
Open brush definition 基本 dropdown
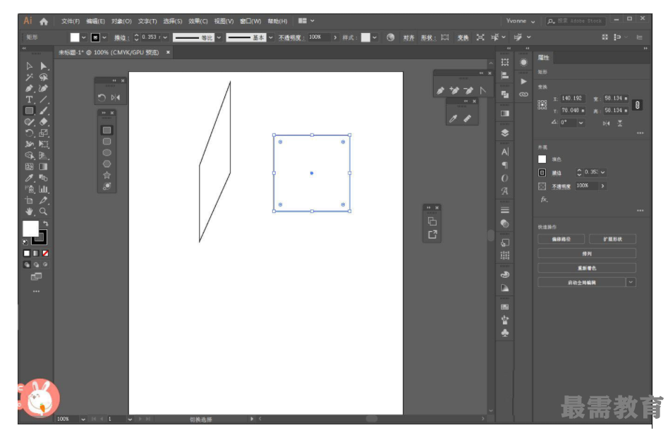(271, 37)
